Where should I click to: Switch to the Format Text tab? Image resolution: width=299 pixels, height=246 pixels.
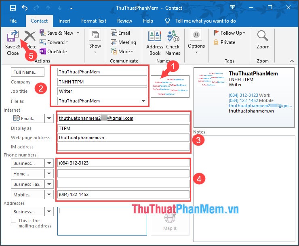[94, 21]
